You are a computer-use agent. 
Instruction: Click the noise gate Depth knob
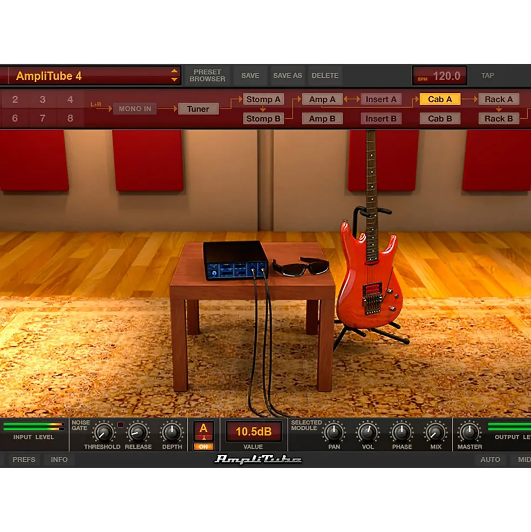pos(172,432)
